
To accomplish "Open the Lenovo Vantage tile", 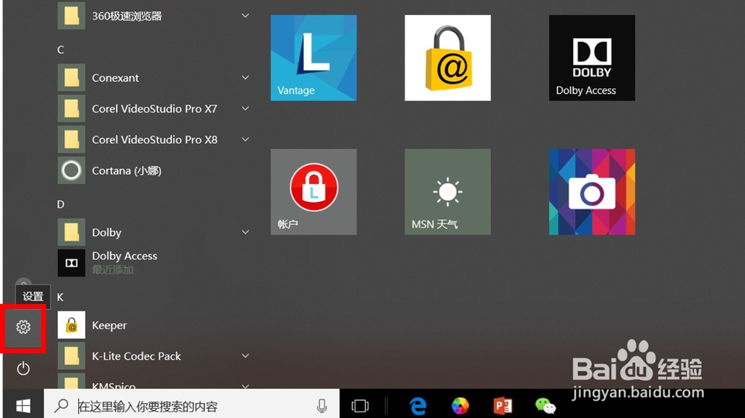I will click(x=314, y=58).
